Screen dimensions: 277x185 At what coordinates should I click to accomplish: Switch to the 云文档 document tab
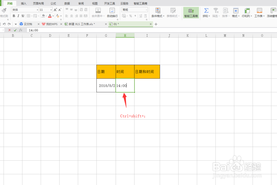28,24
